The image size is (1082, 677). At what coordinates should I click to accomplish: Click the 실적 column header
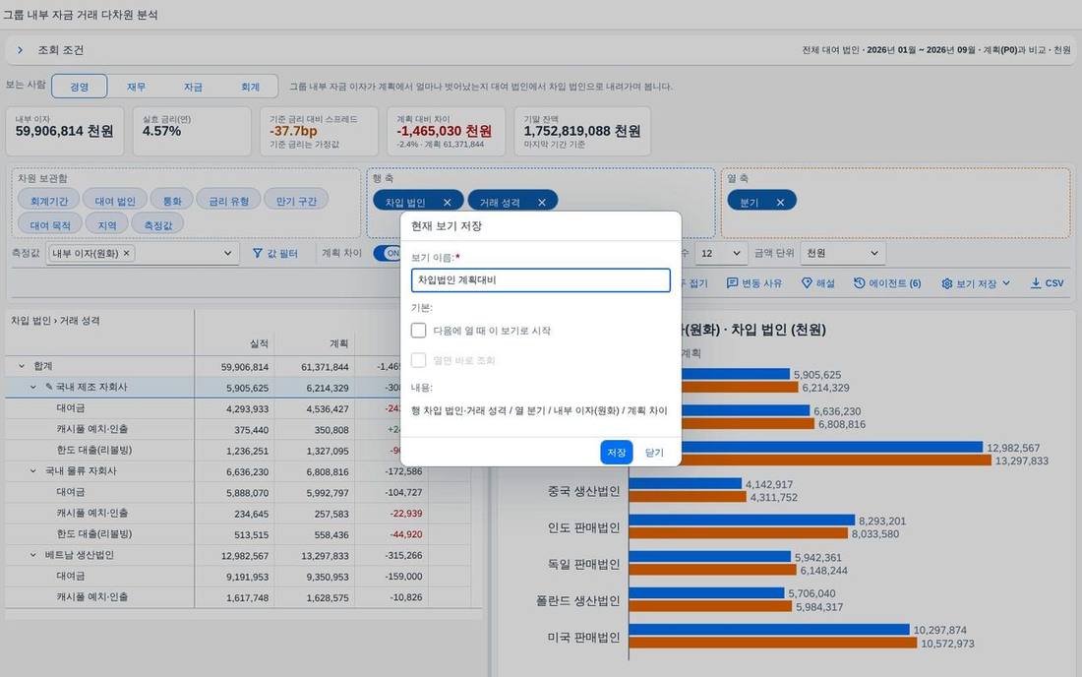[x=259, y=343]
